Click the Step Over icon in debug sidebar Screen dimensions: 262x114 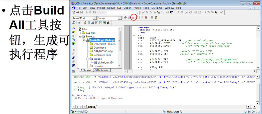click(x=73, y=32)
